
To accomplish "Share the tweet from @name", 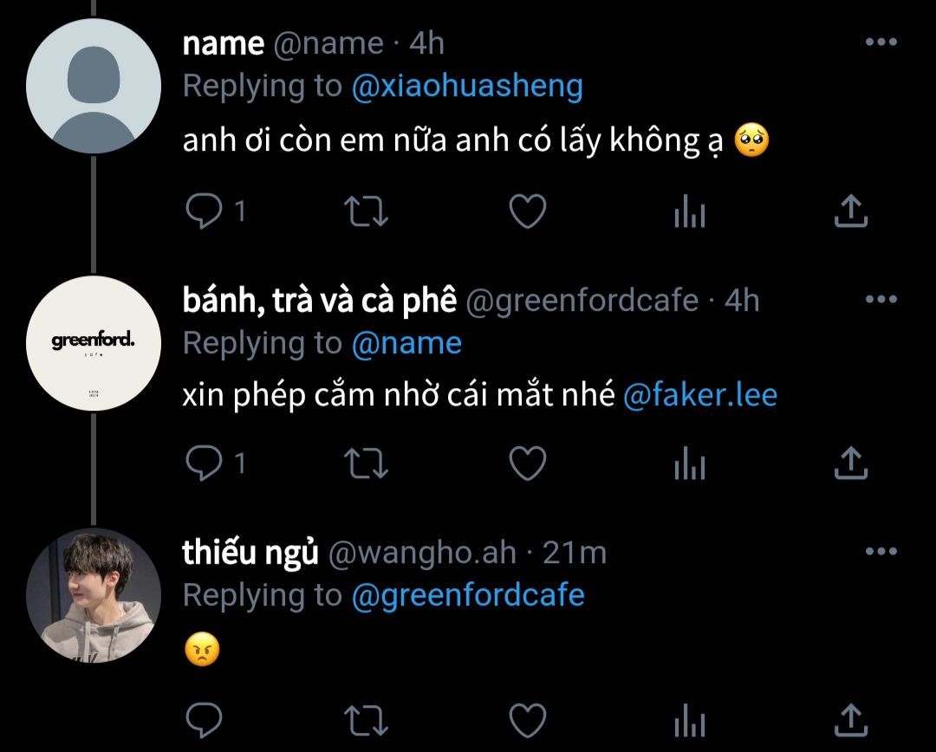I will tap(851, 212).
